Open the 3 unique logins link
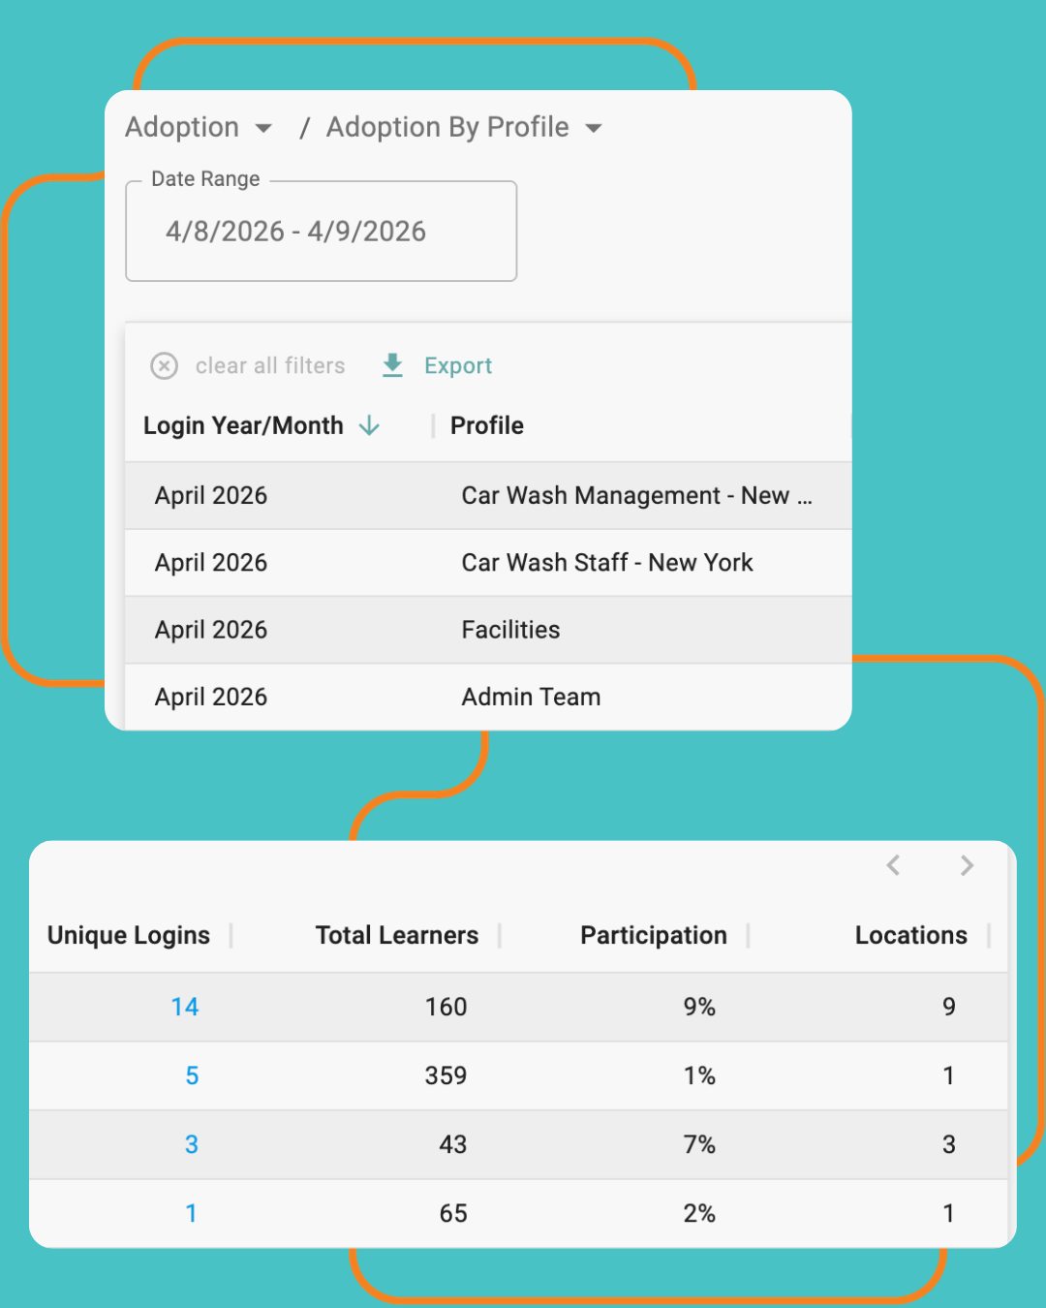This screenshot has width=1046, height=1308. [x=192, y=1144]
